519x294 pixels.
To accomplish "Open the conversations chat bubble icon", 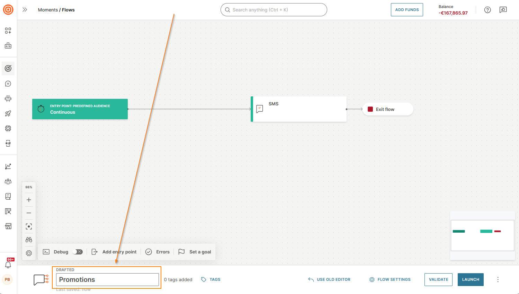I will 8,83.
